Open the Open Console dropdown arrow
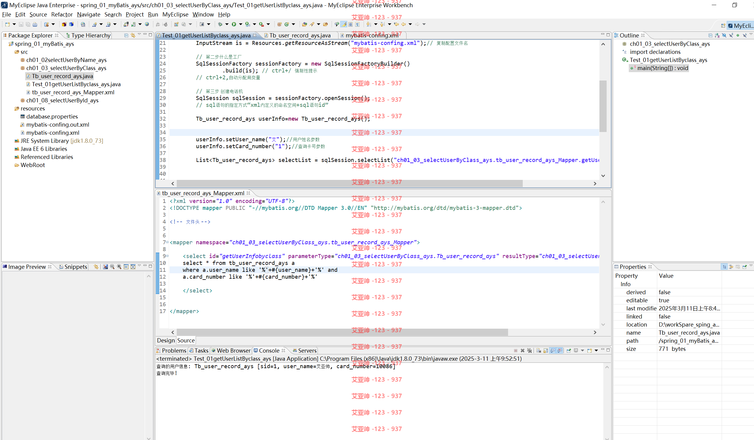754x440 pixels. click(596, 351)
